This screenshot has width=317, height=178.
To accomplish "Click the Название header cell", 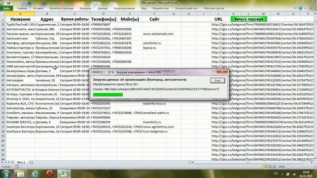I will (20, 19).
